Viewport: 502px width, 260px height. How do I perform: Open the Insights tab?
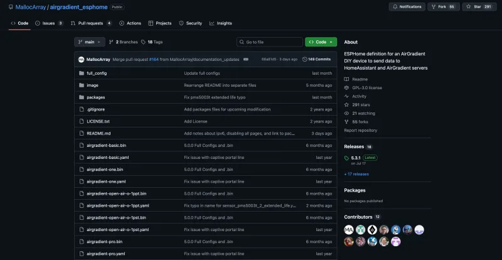[221, 23]
